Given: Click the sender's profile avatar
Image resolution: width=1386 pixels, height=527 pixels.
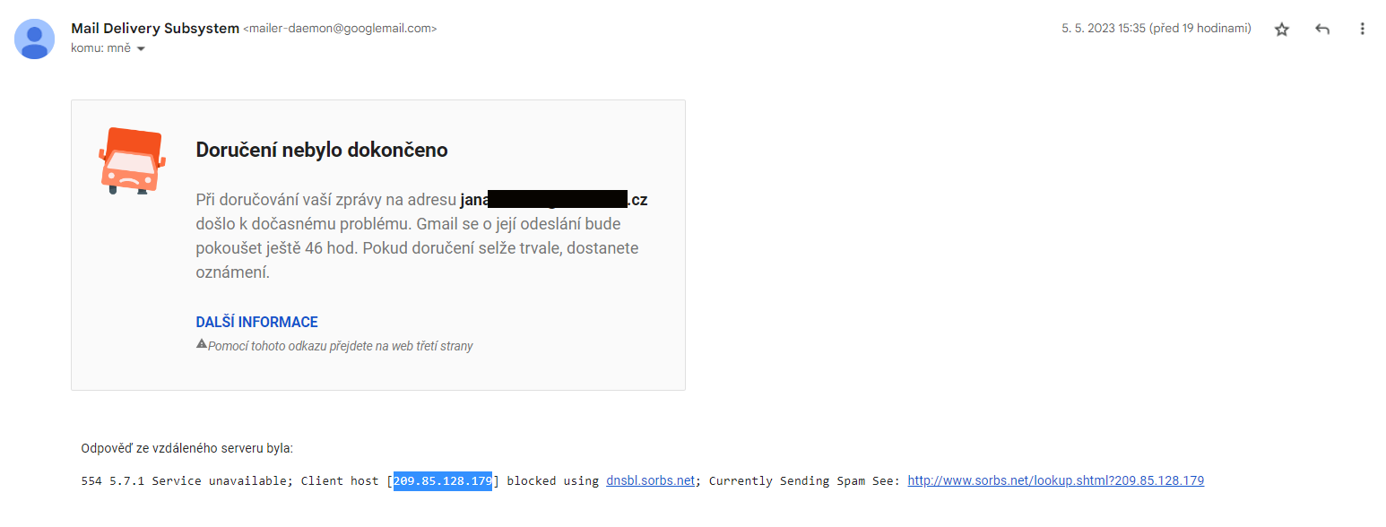Looking at the screenshot, I should 35,39.
